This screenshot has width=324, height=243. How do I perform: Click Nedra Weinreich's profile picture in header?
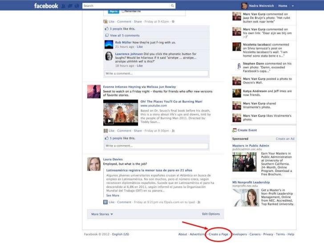244,6
